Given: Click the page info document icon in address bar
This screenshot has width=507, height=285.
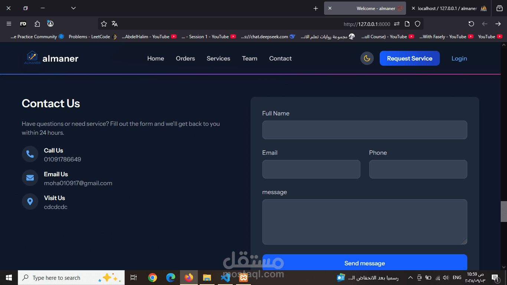Looking at the screenshot, I should (x=407, y=24).
